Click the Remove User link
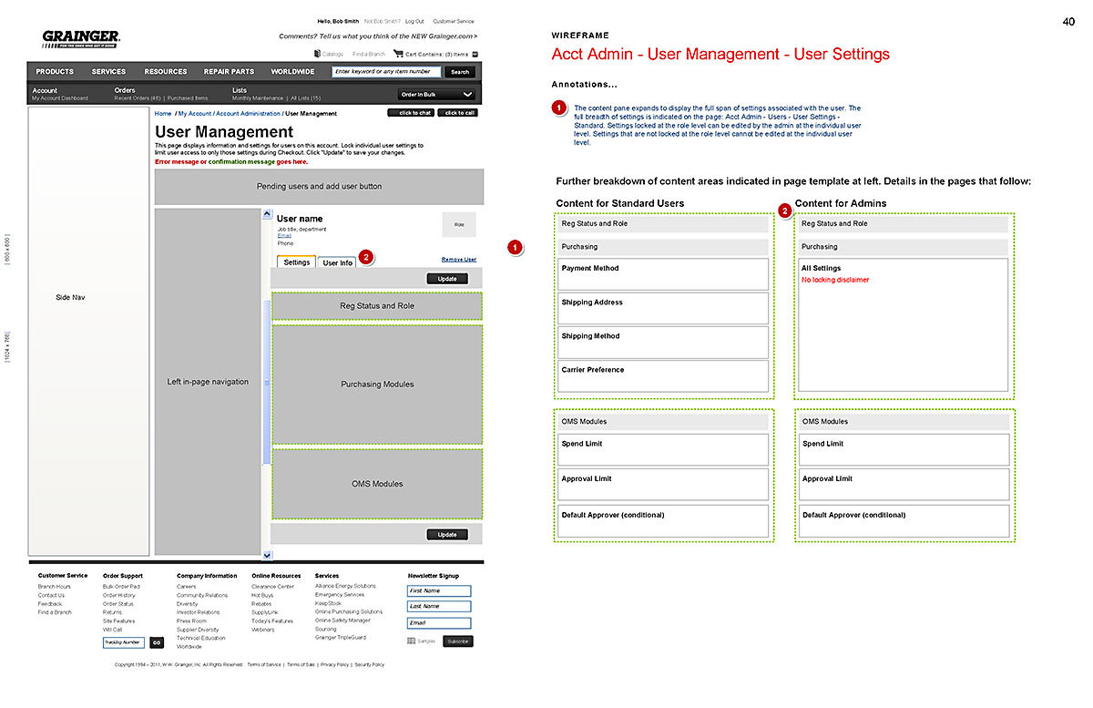 coord(458,260)
